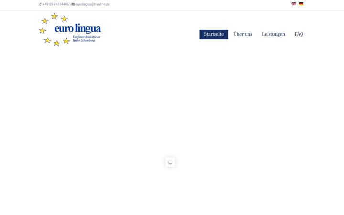Viewport: 344px width, 215px height.
Task: Switch site language to German flag
Action: click(x=301, y=4)
